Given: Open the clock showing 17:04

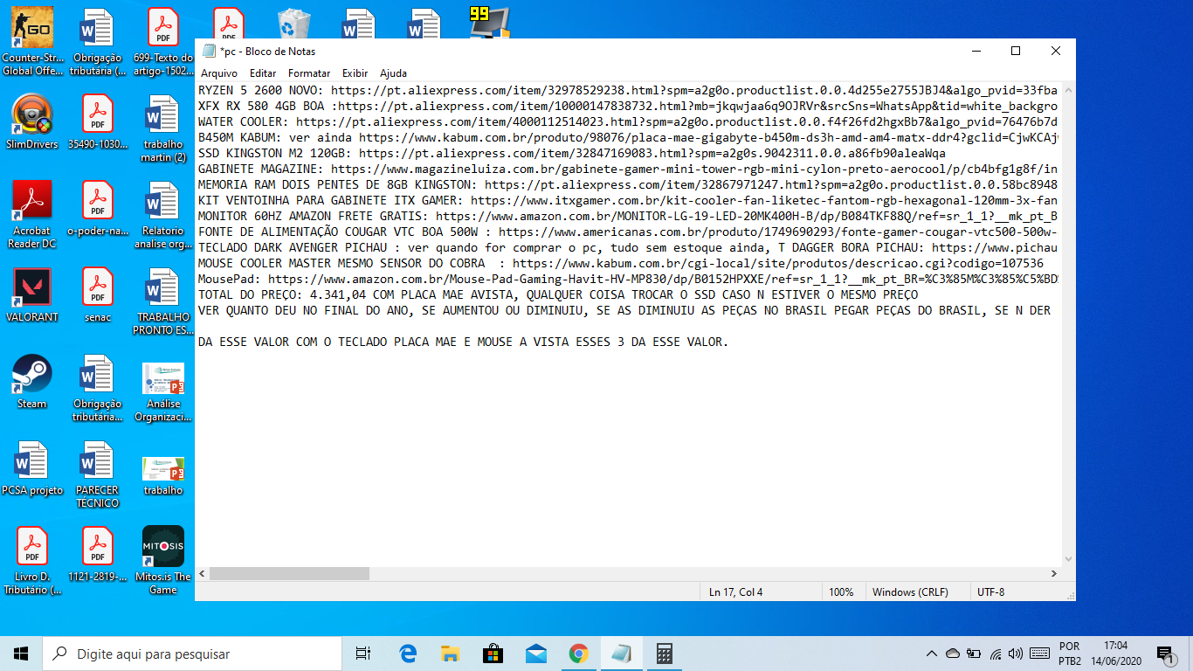Looking at the screenshot, I should [1115, 654].
